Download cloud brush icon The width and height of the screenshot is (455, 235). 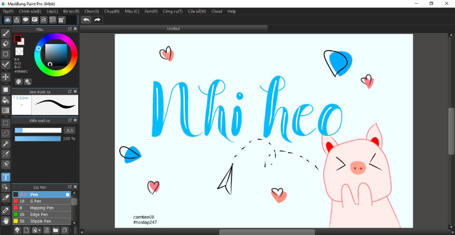pyautogui.click(x=17, y=230)
